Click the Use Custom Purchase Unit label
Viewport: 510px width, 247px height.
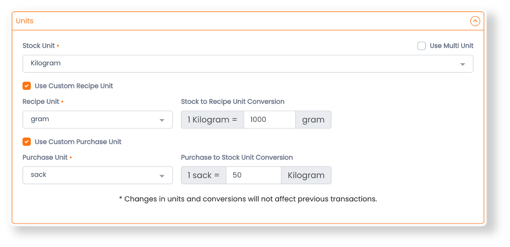[x=78, y=142]
